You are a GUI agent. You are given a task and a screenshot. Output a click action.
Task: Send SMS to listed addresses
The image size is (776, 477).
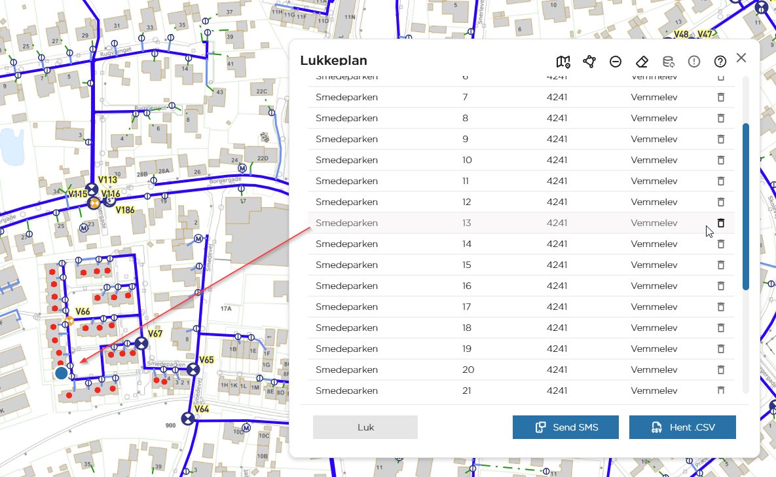point(566,427)
